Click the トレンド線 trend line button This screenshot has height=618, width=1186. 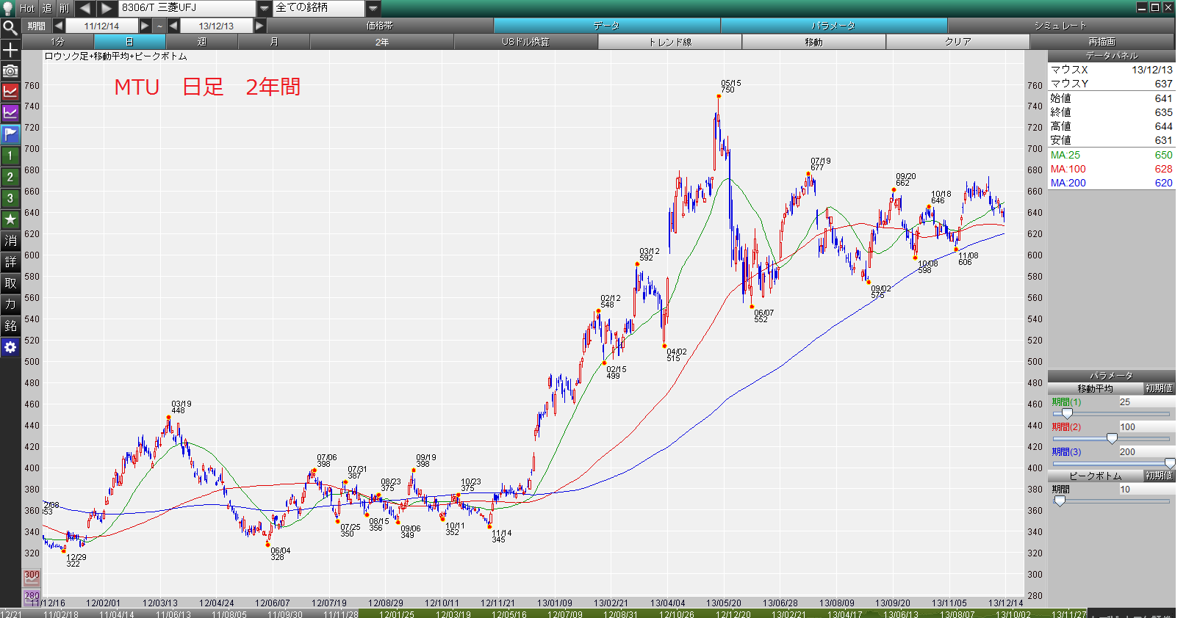tap(670, 42)
